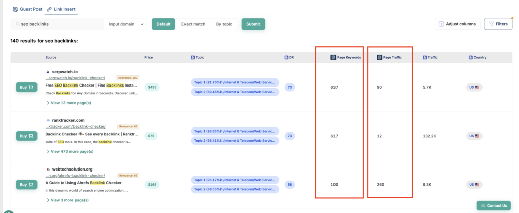
Task: Click the US flag badge for ranktracker.com
Action: point(474,136)
